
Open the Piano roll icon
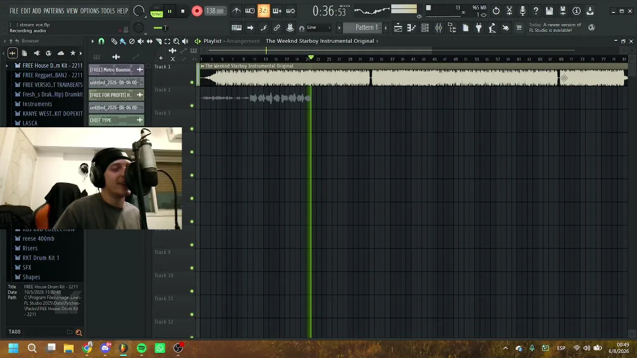coord(412,28)
